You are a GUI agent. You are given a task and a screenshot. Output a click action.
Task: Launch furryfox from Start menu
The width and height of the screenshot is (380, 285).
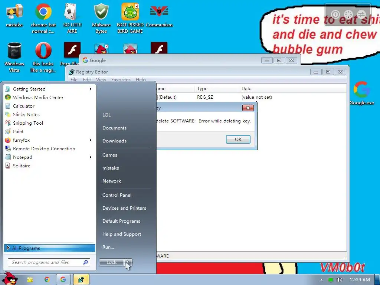(x=49, y=140)
